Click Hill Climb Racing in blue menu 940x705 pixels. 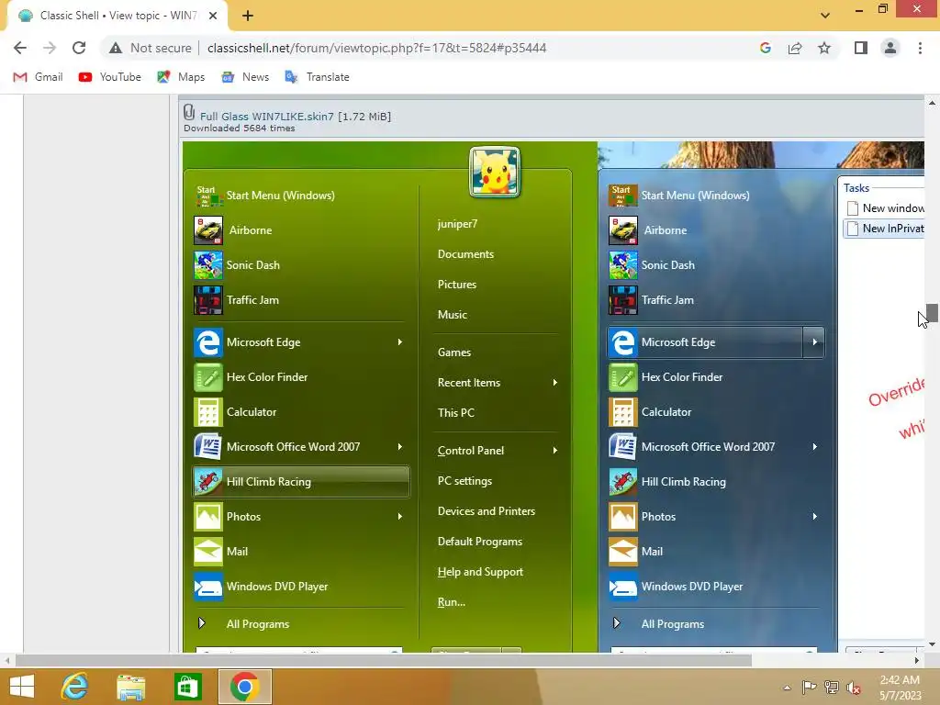683,481
